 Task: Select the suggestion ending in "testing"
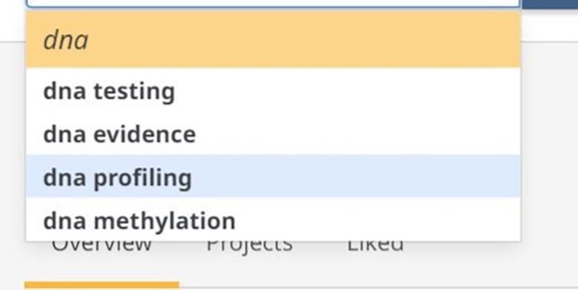pos(273,90)
